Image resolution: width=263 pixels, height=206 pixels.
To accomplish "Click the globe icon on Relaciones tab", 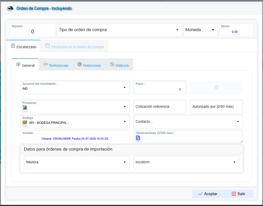I will pos(80,64).
